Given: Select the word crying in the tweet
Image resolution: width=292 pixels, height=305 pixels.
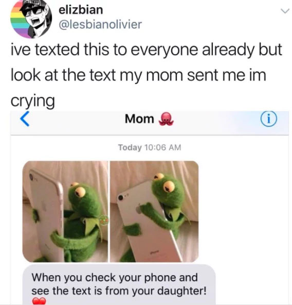Looking at the screenshot, I should (32, 100).
